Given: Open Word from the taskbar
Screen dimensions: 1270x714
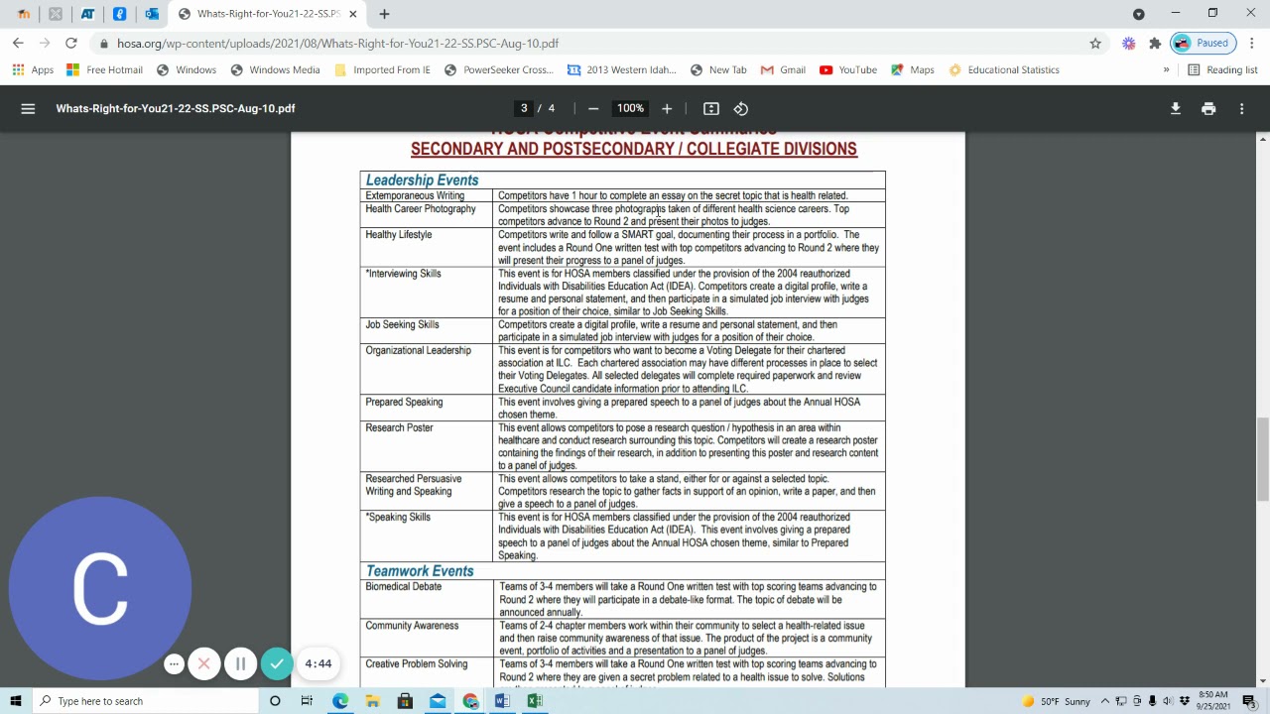Looking at the screenshot, I should pos(502,701).
